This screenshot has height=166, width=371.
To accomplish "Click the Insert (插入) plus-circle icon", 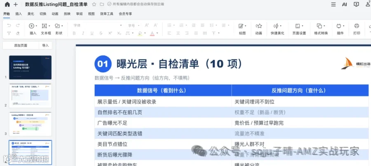I will tap(31, 26).
